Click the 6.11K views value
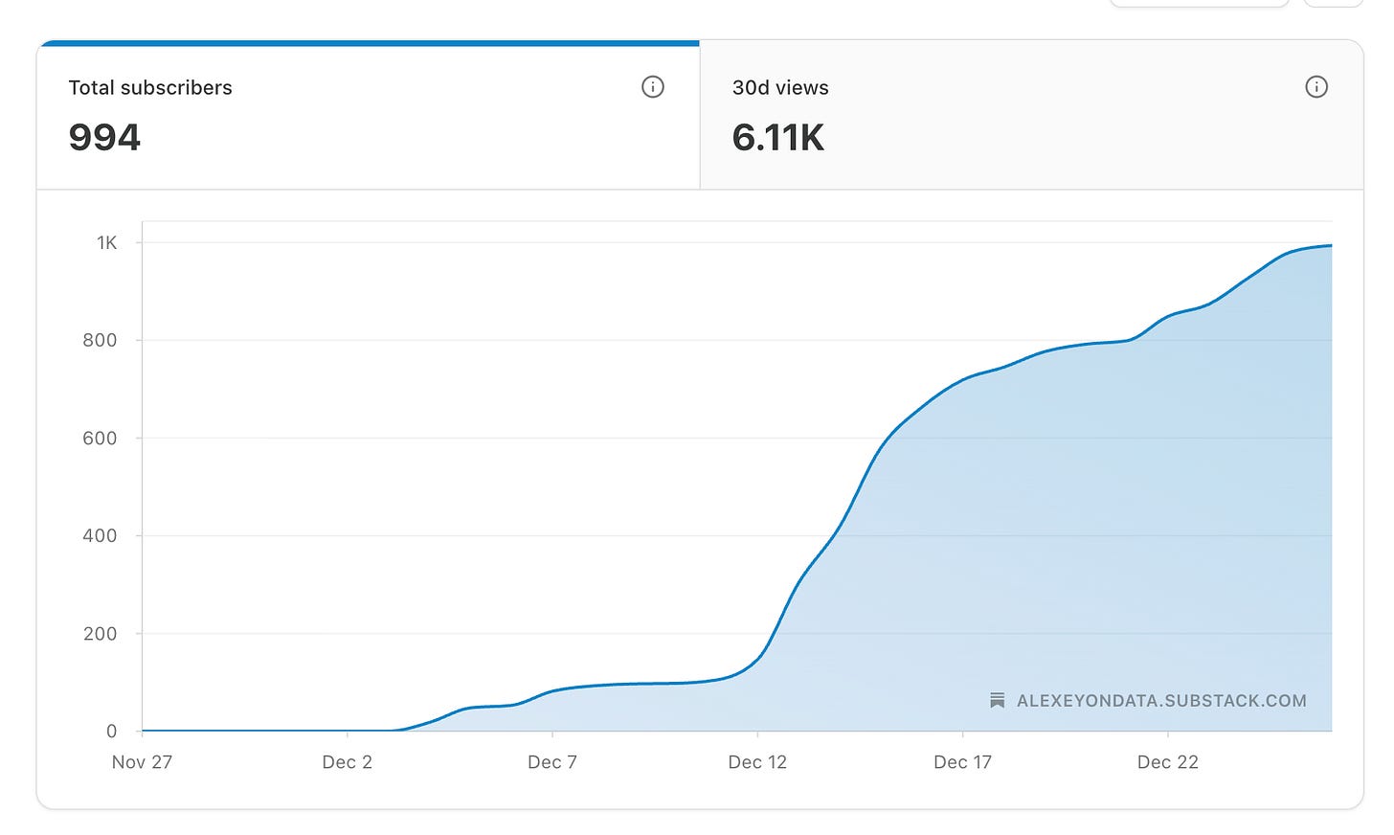The height and width of the screenshot is (835, 1394). (777, 138)
